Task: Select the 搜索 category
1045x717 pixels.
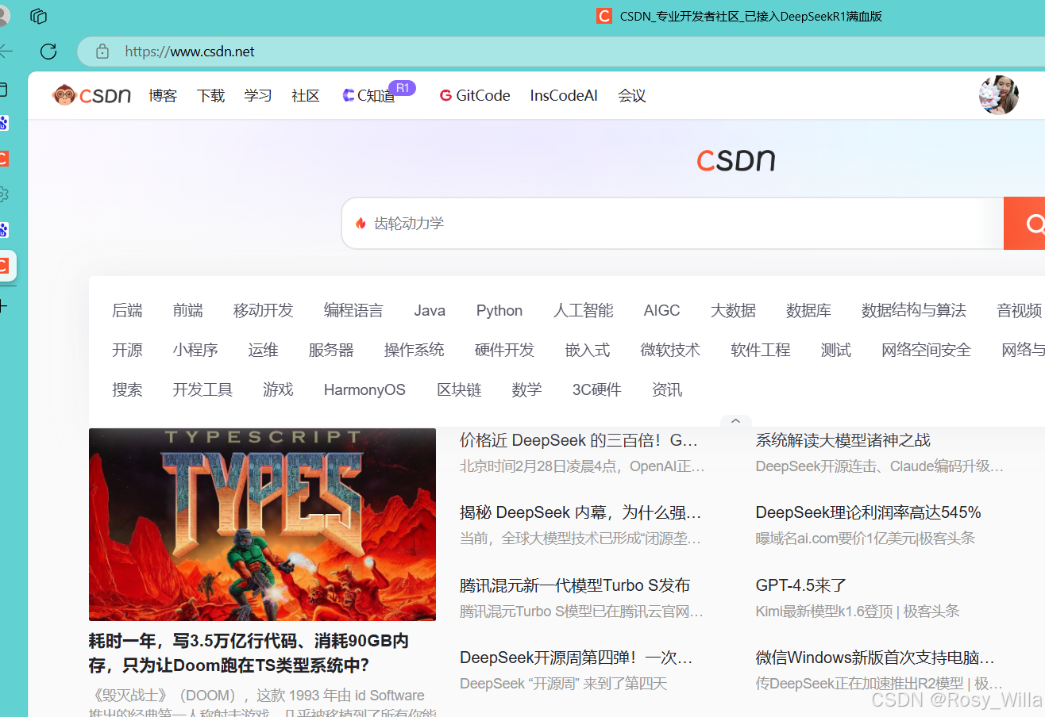Action: coord(127,389)
